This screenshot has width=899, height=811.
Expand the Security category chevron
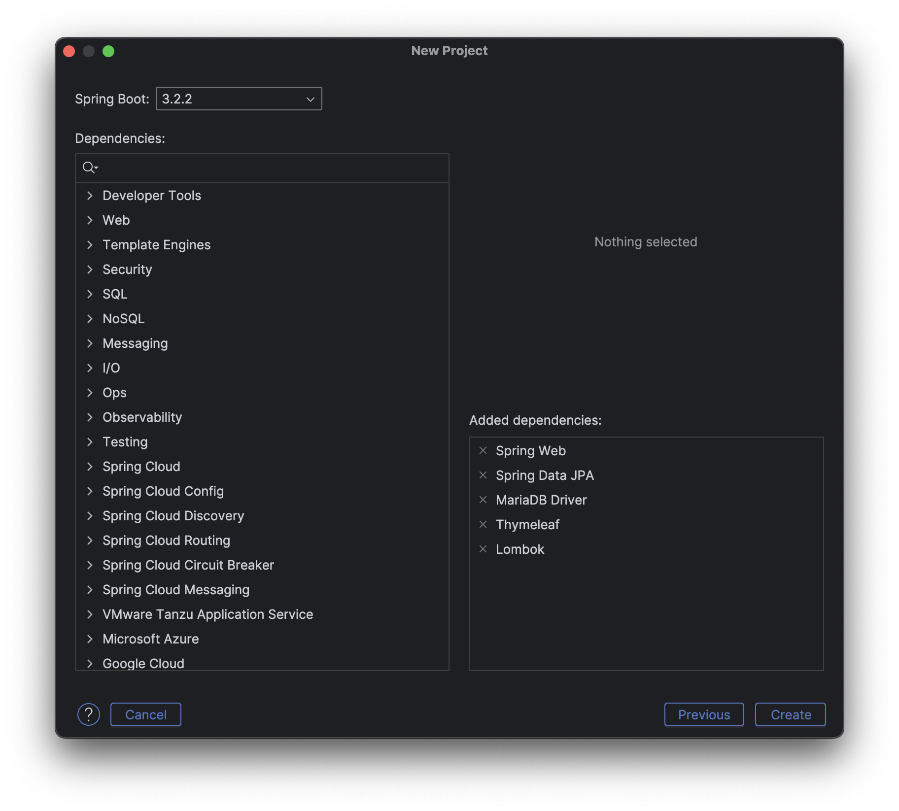tap(90, 270)
